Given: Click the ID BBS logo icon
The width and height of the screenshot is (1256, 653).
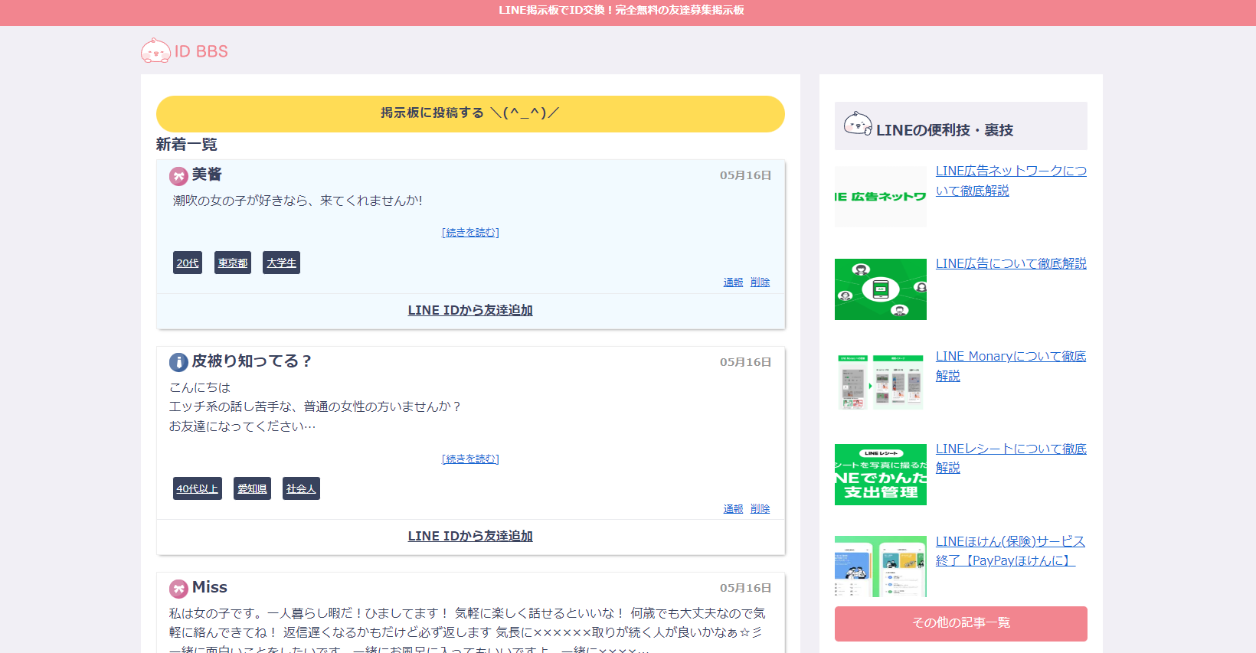Looking at the screenshot, I should click(x=155, y=51).
